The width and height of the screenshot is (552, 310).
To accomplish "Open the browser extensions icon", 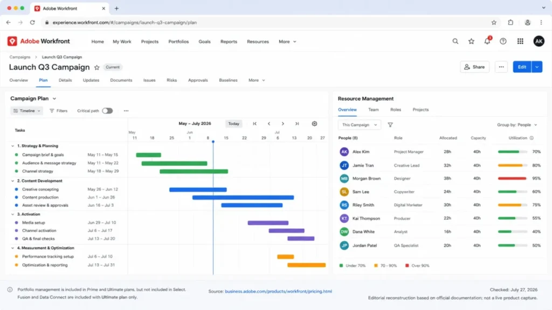I will click(x=510, y=23).
